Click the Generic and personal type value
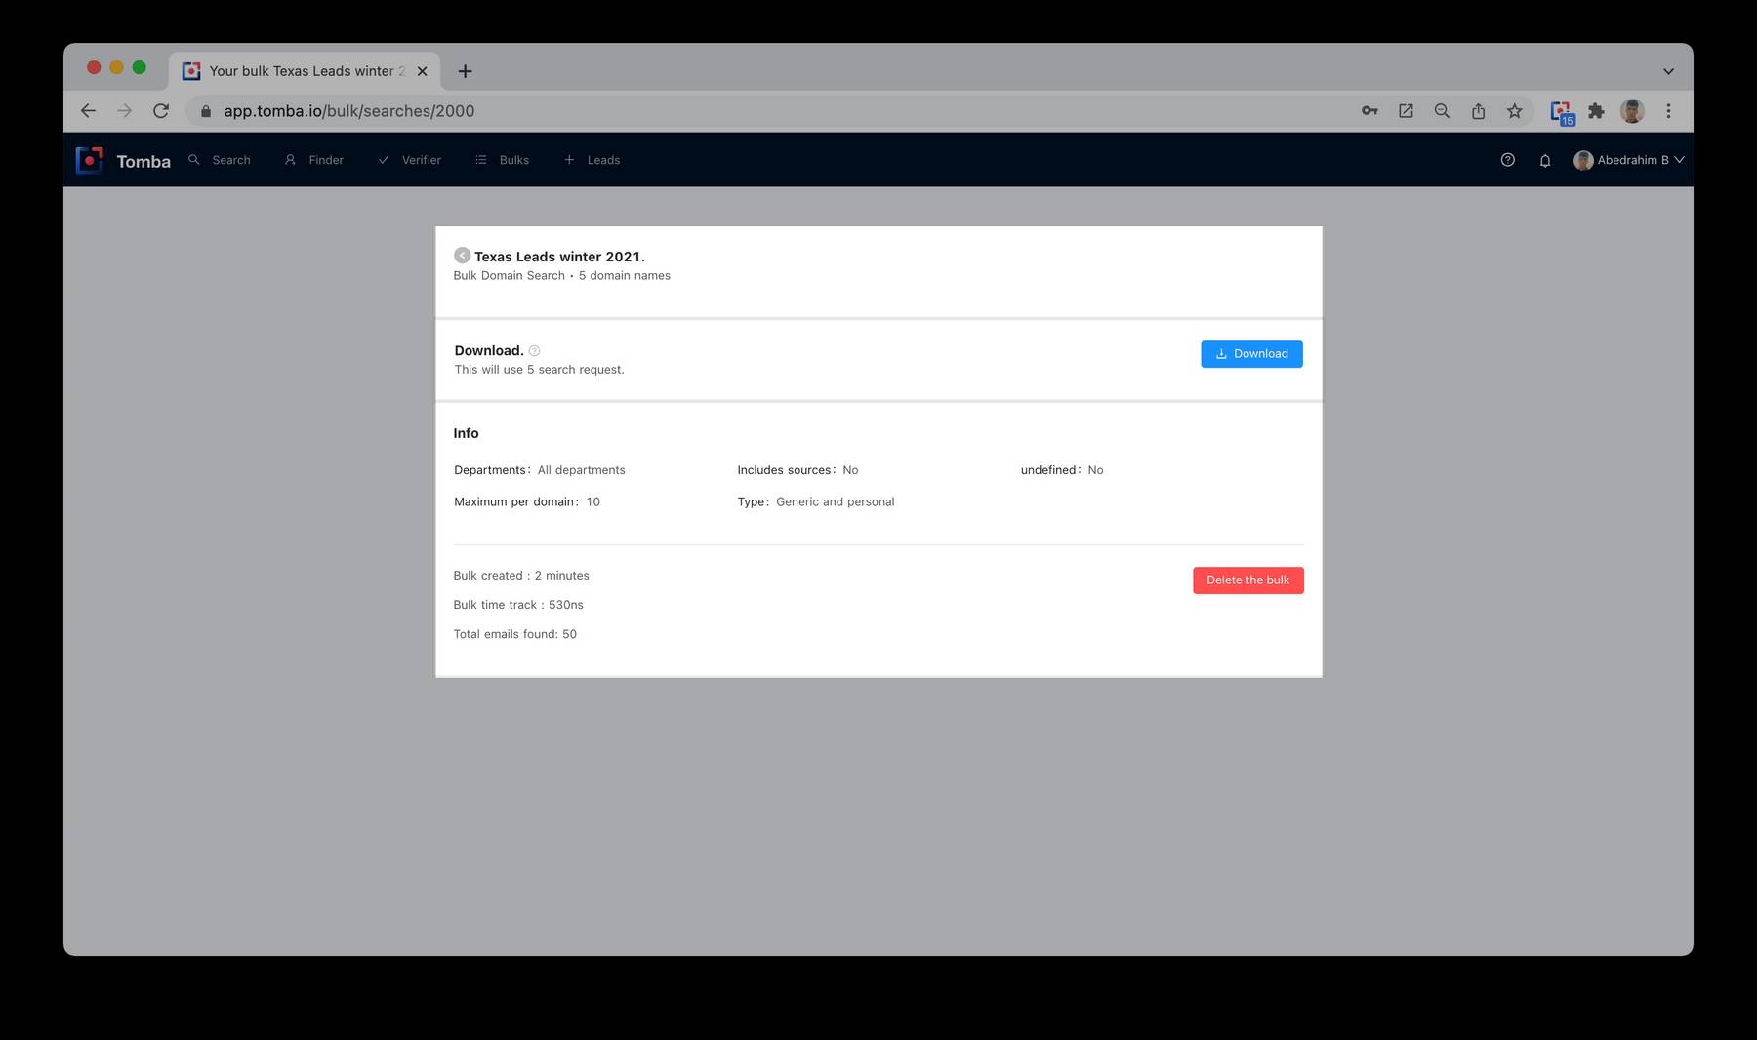 [x=836, y=502]
